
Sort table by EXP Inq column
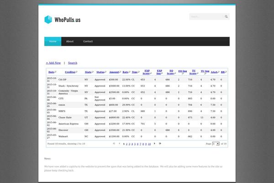159,72
